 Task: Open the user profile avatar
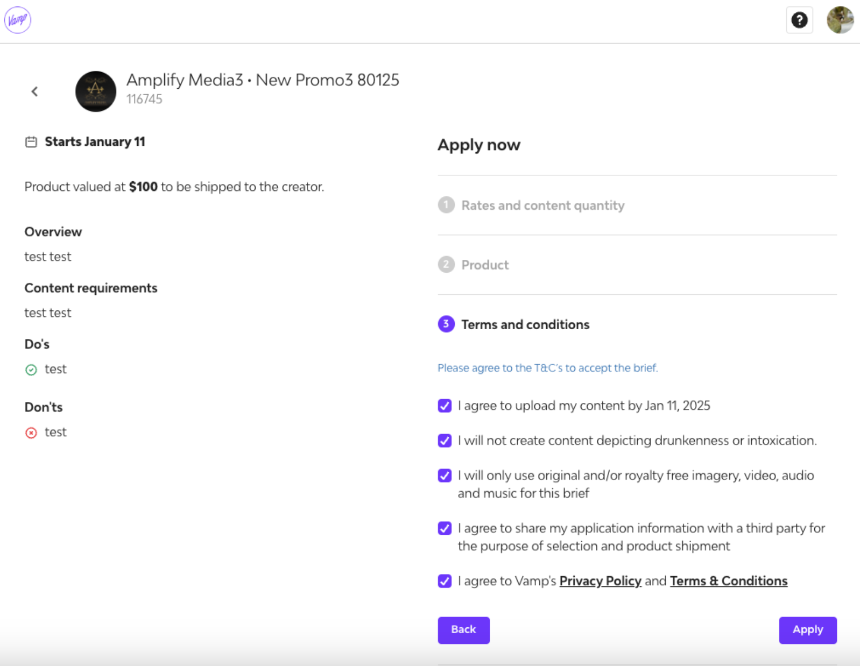[840, 20]
